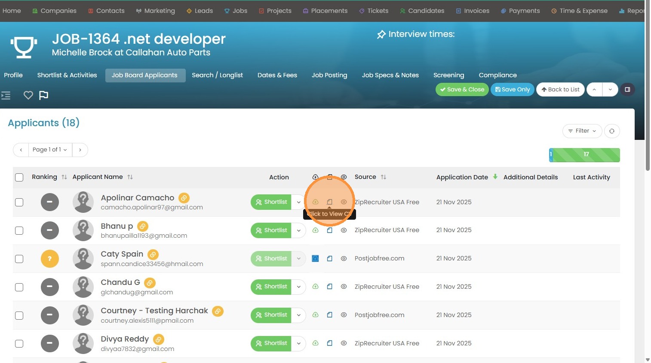
Task: Select Divya Reddy's row checkbox
Action: pyautogui.click(x=19, y=344)
